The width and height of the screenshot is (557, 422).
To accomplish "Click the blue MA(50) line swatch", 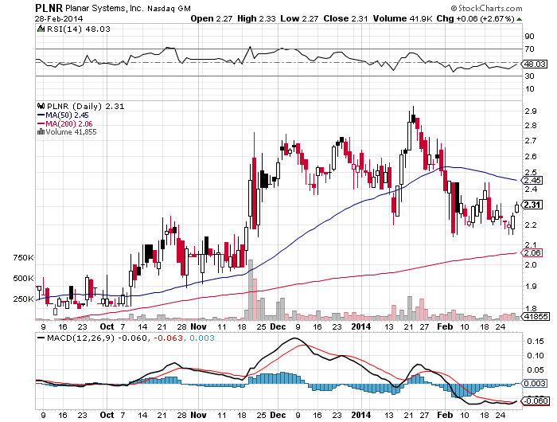I will pyautogui.click(x=41, y=115).
